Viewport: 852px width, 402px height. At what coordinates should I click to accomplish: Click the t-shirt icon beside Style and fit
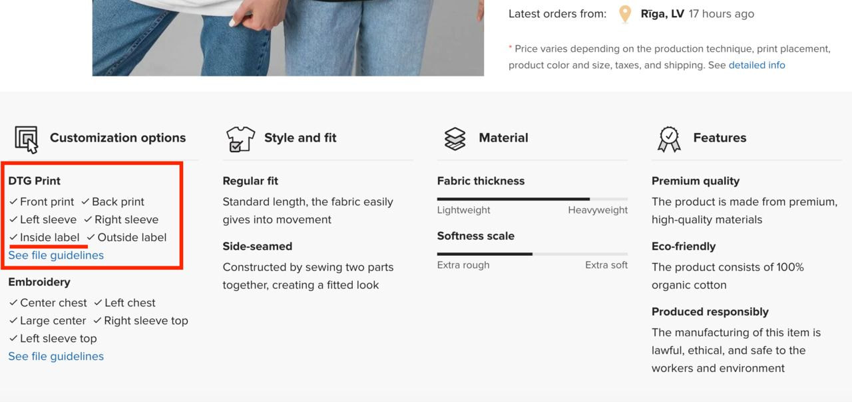point(240,138)
